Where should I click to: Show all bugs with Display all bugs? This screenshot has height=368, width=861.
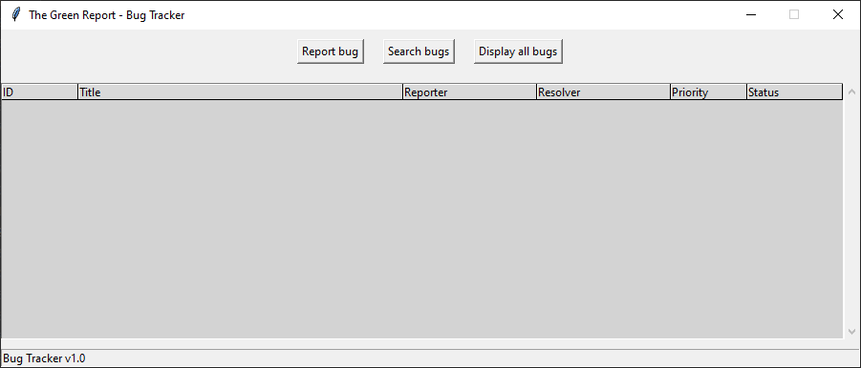point(518,51)
